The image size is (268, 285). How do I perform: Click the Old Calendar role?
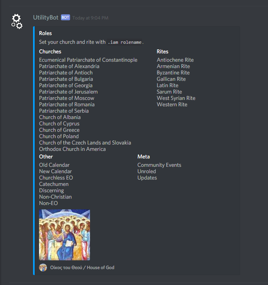(x=55, y=165)
